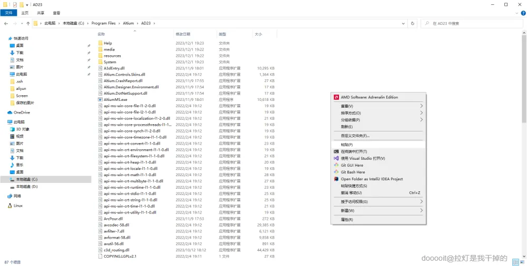Choose 刷新(E) from context menu

(x=378, y=127)
